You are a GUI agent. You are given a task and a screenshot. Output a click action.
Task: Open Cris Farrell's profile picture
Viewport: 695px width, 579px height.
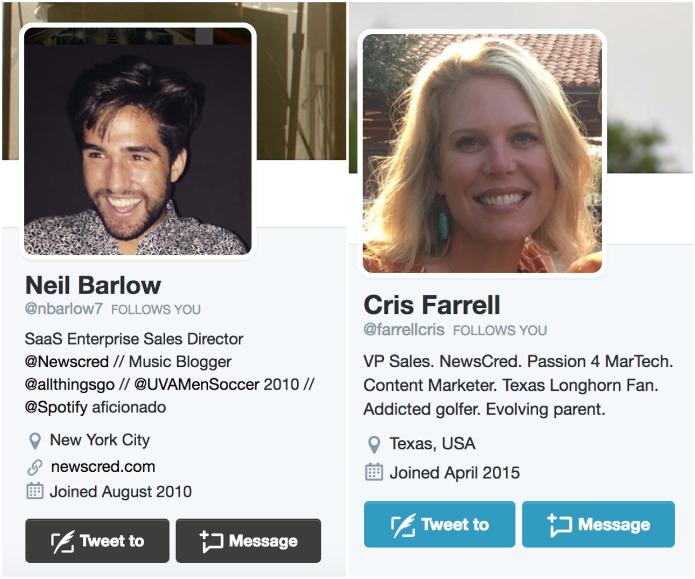(x=482, y=153)
